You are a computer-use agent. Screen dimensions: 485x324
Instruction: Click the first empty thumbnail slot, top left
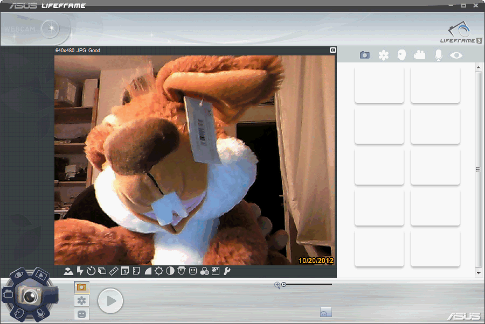pyautogui.click(x=379, y=85)
